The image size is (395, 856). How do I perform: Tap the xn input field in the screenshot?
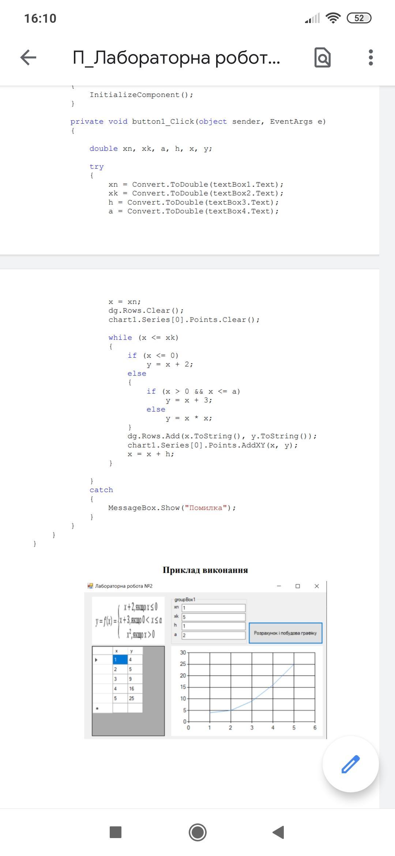coord(214,608)
